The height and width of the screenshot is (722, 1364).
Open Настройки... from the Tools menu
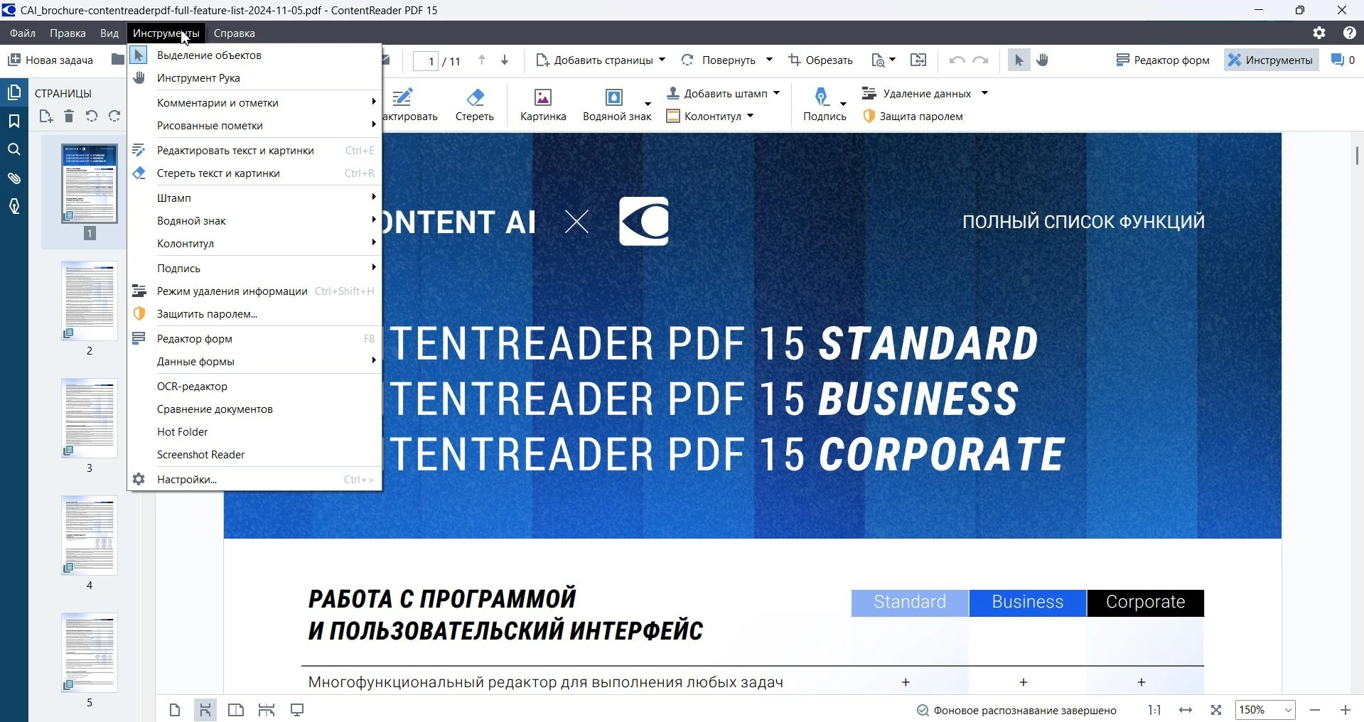[x=254, y=479]
